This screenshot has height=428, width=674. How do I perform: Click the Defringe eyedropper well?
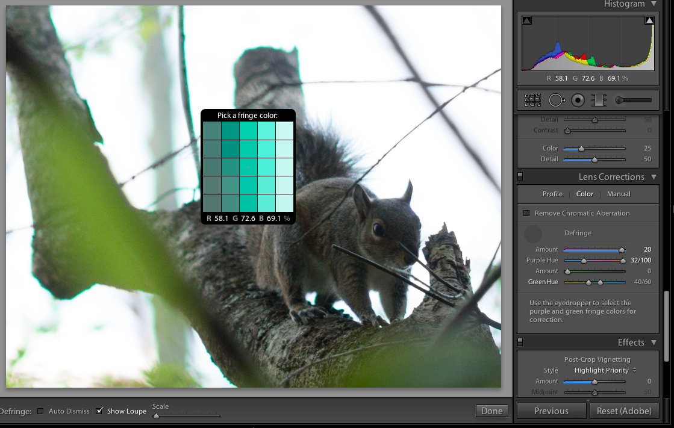pyautogui.click(x=533, y=234)
